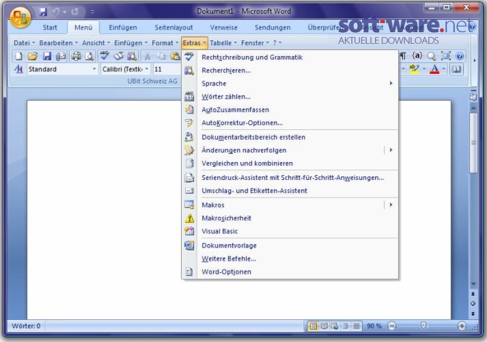Choose Makrosicherheit entry
The image size is (487, 342).
[x=290, y=218]
